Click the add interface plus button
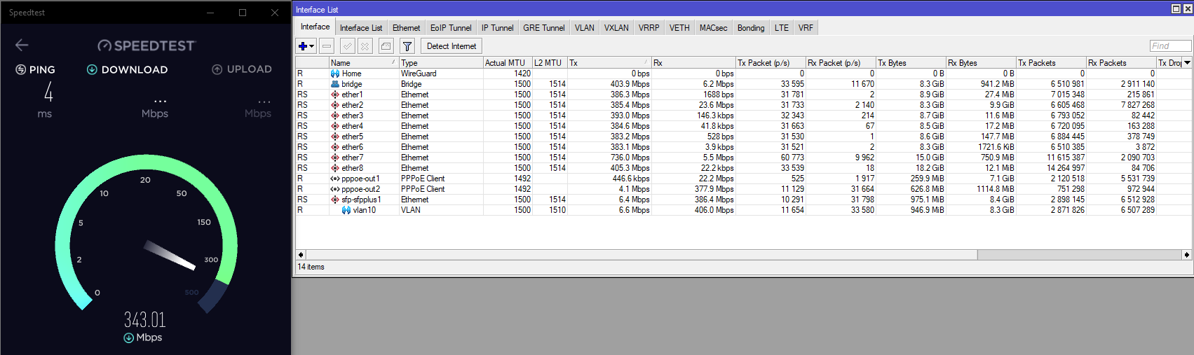Image resolution: width=1194 pixels, height=355 pixels. pos(306,46)
